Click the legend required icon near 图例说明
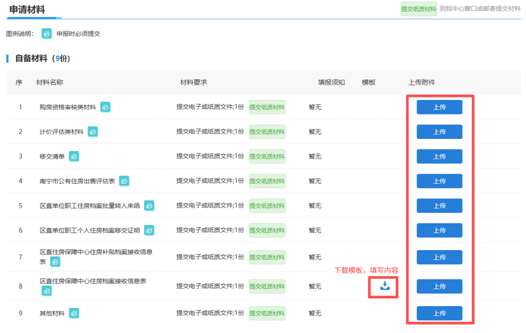The image size is (526, 333). click(46, 34)
